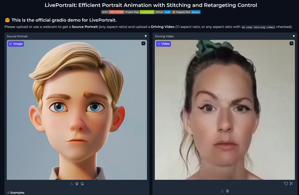Viewport: 299px width, 195px height.
Task: Click the 'Driving Video' panel title
Action: [164, 36]
